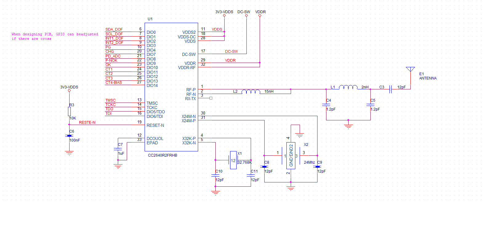483x226 pixels.
Task: Click the 10K resistor value text
Action: [73, 118]
